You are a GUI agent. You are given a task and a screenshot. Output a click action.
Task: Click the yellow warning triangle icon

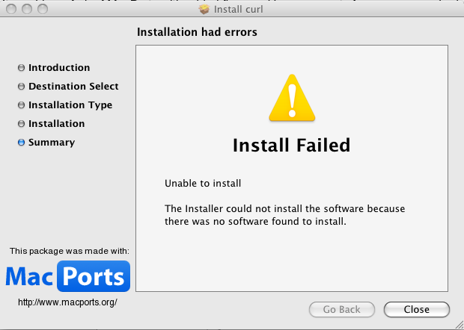(x=292, y=98)
